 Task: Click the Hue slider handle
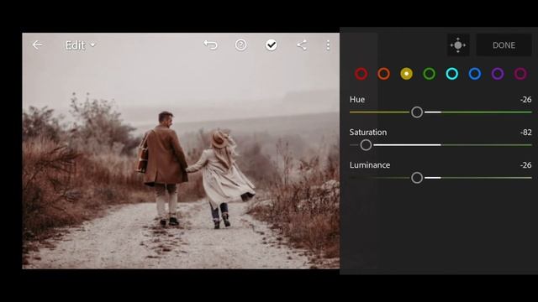[417, 112]
